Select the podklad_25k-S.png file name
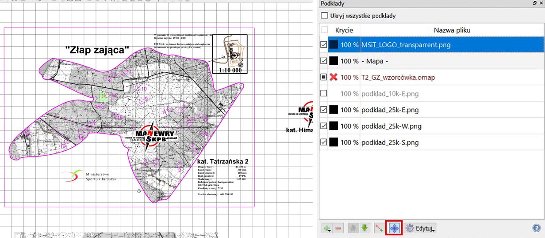 [x=390, y=142]
